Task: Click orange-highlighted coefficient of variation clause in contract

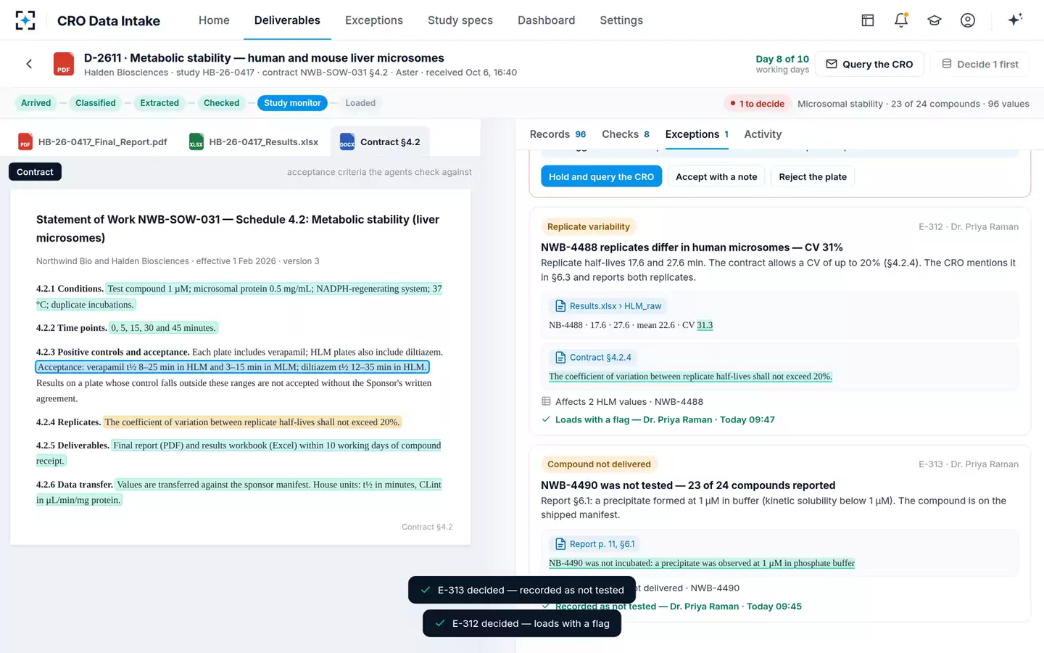Action: [252, 422]
